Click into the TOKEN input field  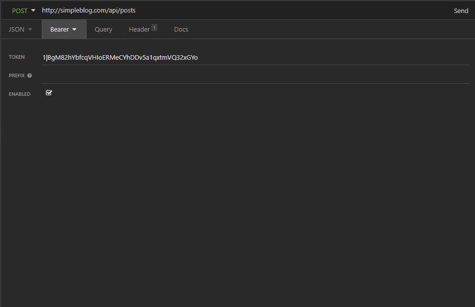point(255,58)
